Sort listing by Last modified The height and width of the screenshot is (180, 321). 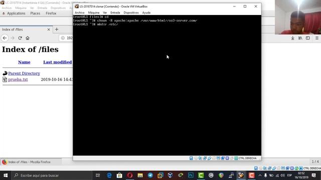coord(58,62)
